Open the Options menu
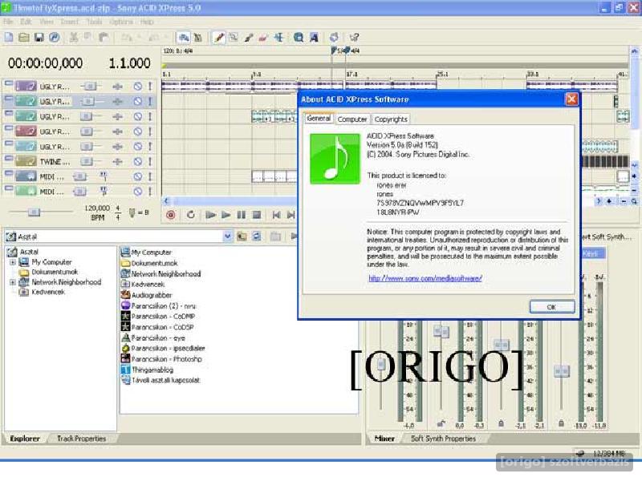 click(121, 22)
